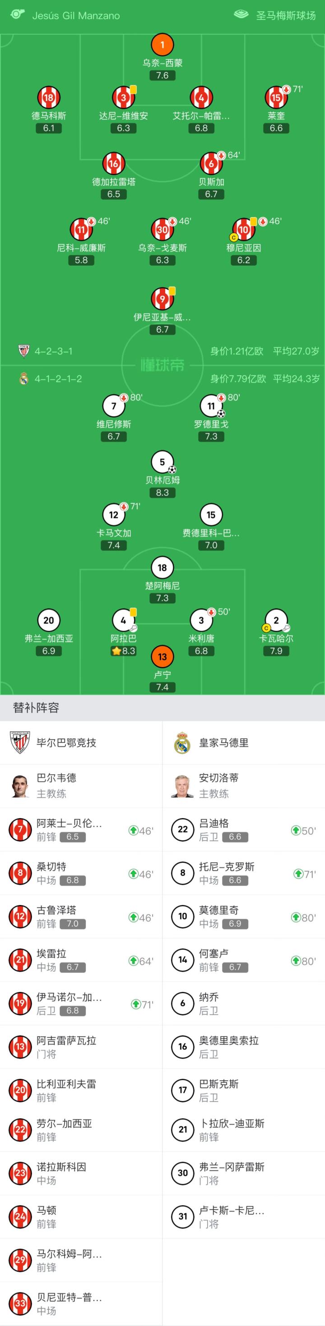Screen dimensions: 325x1326
Task: Click 卡瓦哈尔 rating 7.9 badge
Action: pos(276,651)
